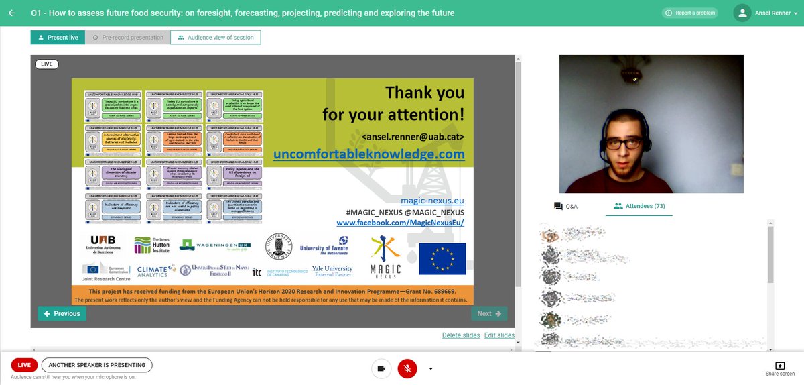Toggle the camera video icon
The image size is (804, 385).
click(x=382, y=368)
